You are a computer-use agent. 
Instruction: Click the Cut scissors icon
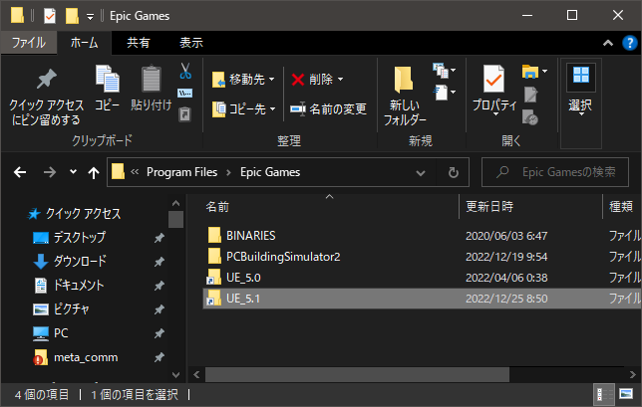tap(185, 71)
